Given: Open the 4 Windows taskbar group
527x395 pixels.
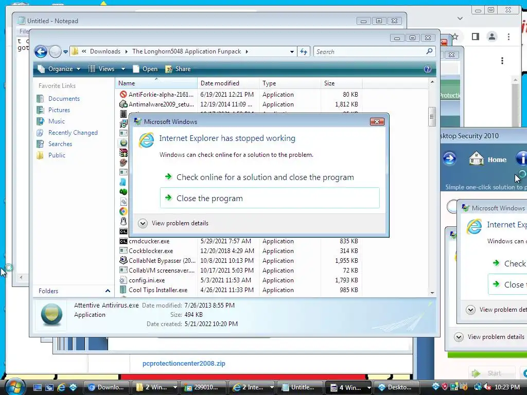Looking at the screenshot, I should 349,387.
